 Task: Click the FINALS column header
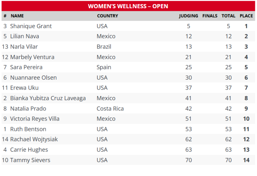tap(210, 16)
